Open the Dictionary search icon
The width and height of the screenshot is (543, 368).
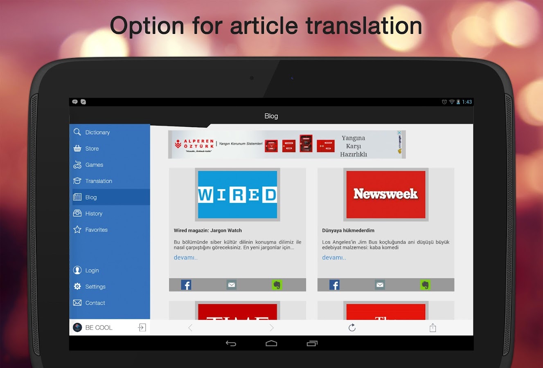77,132
